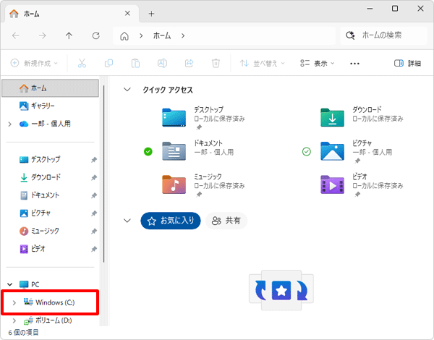The height and width of the screenshot is (340, 434).
Task: Click the home icon in address bar
Action: tap(124, 36)
